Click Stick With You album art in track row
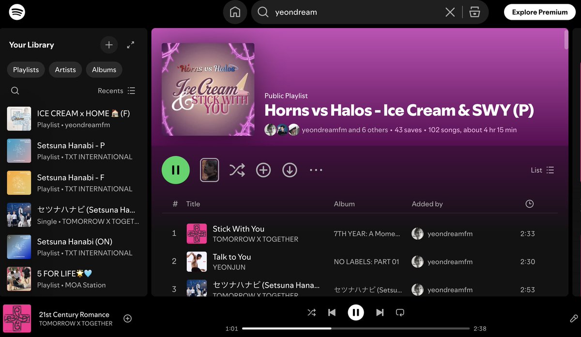This screenshot has height=337, width=581. coord(197,234)
